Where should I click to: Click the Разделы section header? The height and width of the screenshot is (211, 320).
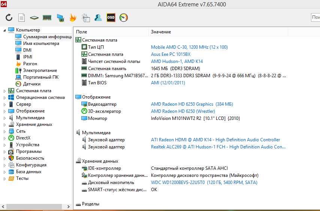click(90, 204)
